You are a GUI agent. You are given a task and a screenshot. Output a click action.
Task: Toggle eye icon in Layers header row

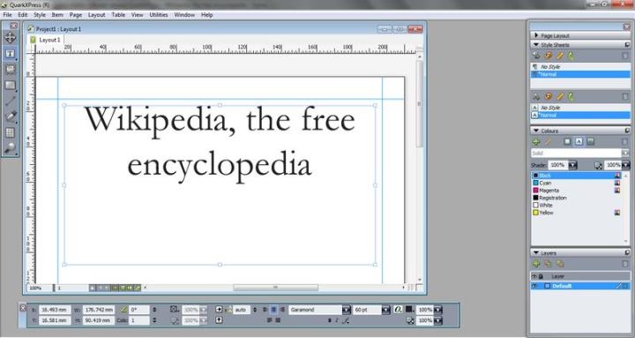[534, 276]
